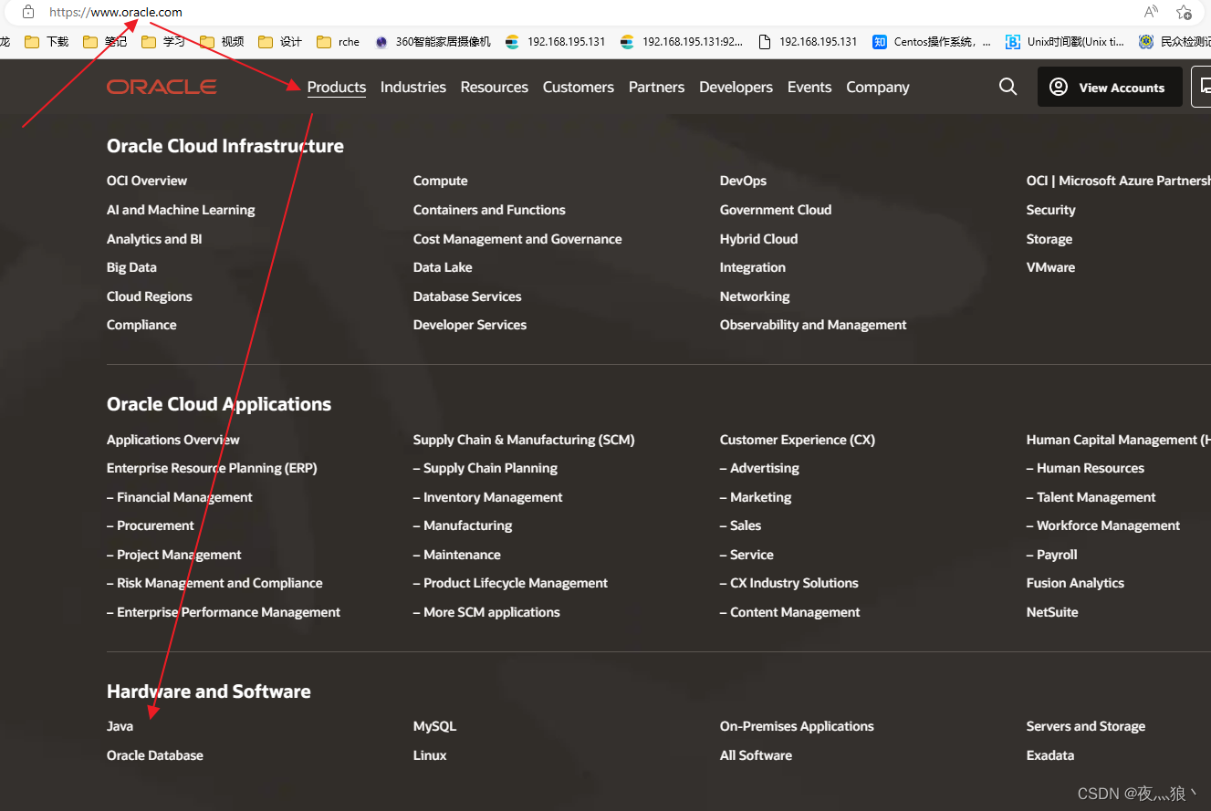Open the 设计 bookmark folder
The image size is (1211, 811).
click(280, 41)
